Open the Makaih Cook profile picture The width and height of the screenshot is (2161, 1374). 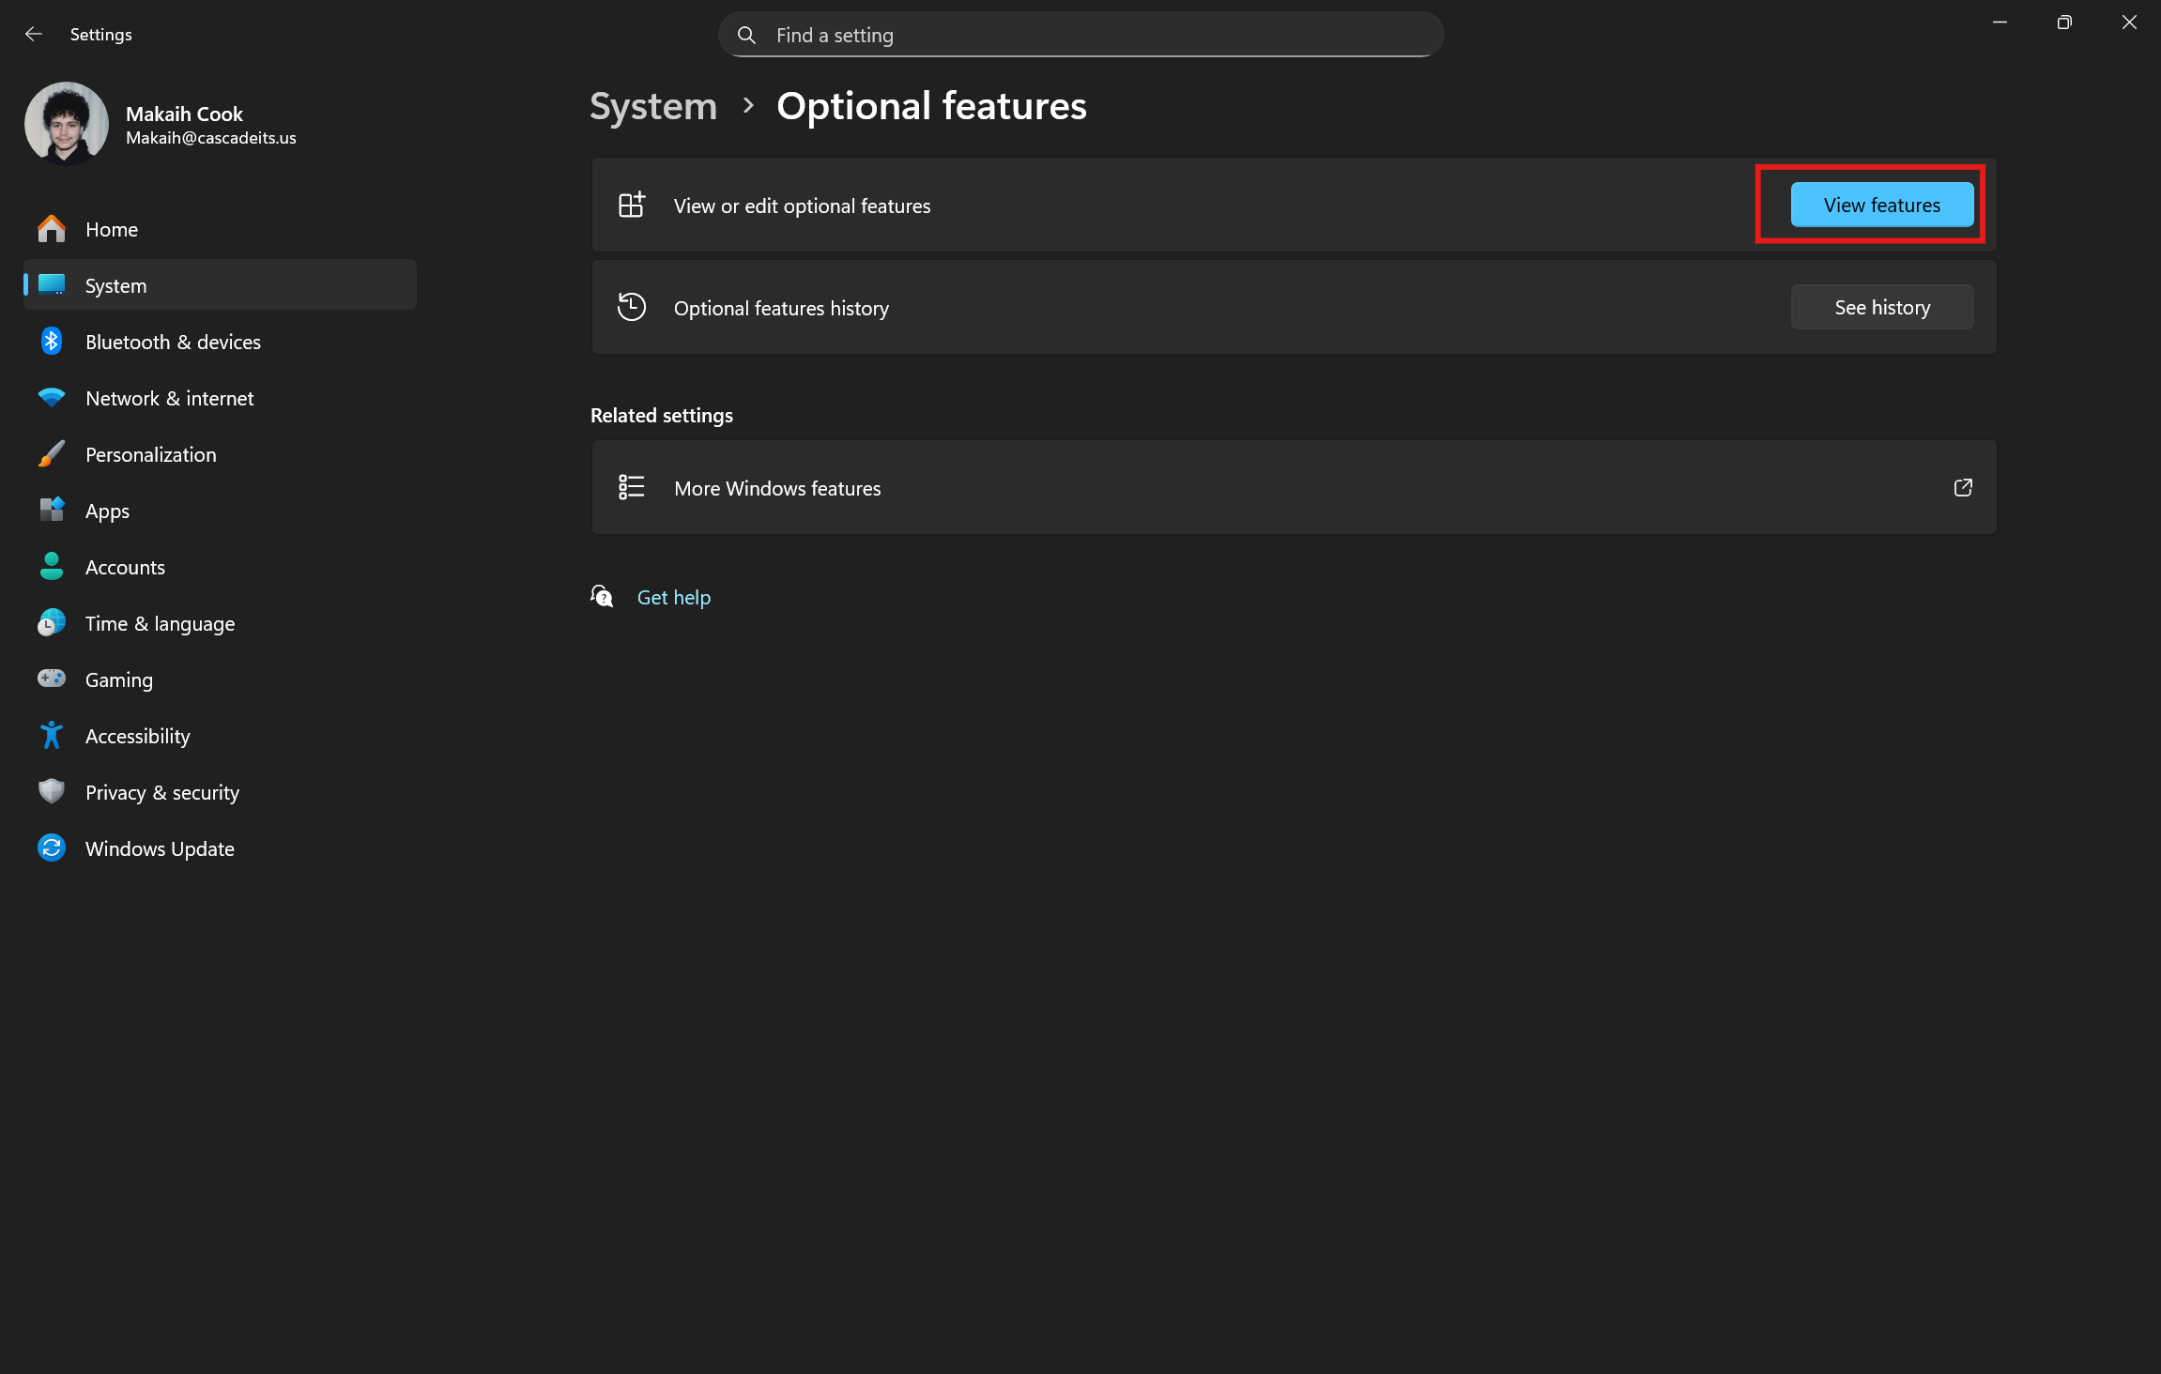[66, 124]
